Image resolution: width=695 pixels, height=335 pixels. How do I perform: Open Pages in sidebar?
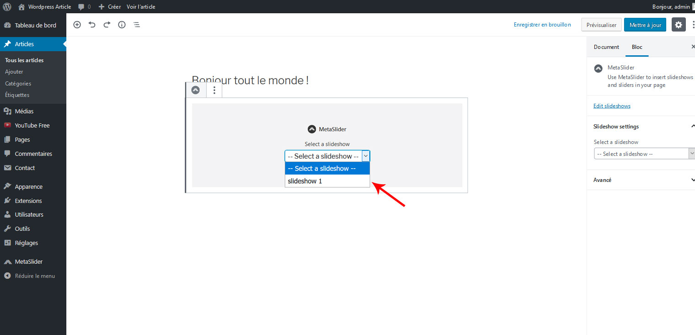(33, 139)
